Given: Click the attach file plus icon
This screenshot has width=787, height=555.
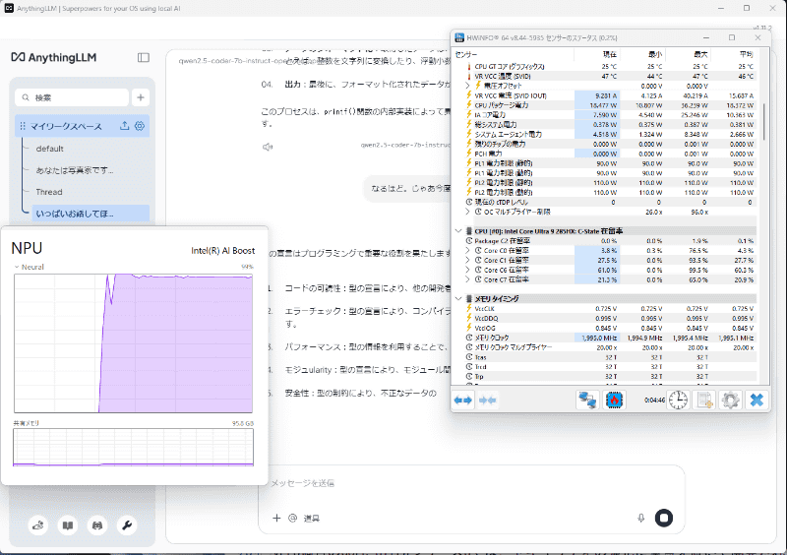Looking at the screenshot, I should click(x=276, y=518).
